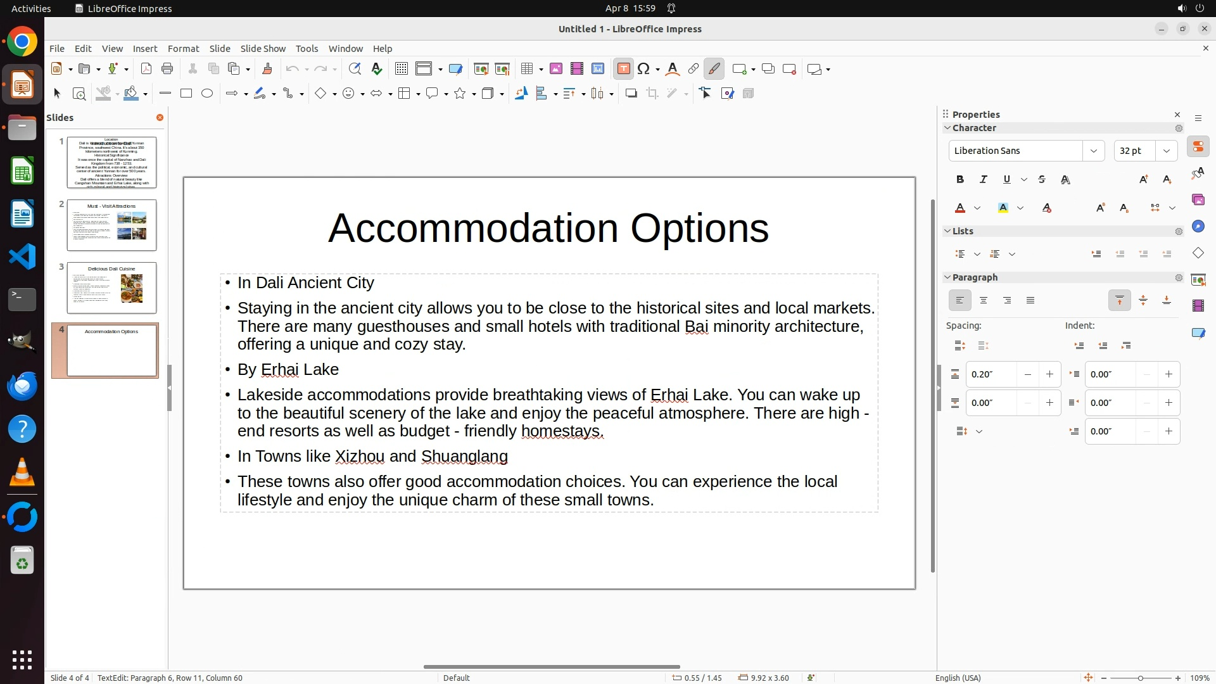Viewport: 1216px width, 684px height.
Task: Click the Insert Image toolbar icon
Action: (x=555, y=69)
